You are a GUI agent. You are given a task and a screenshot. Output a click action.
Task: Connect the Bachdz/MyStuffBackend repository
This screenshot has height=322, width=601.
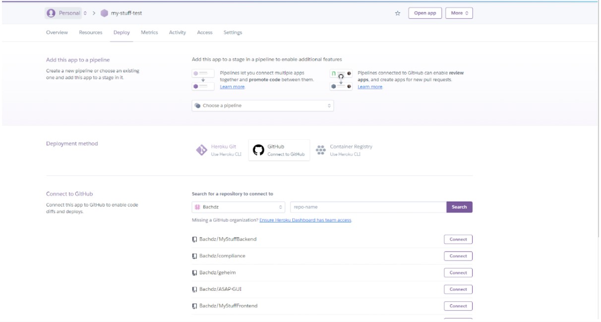458,239
